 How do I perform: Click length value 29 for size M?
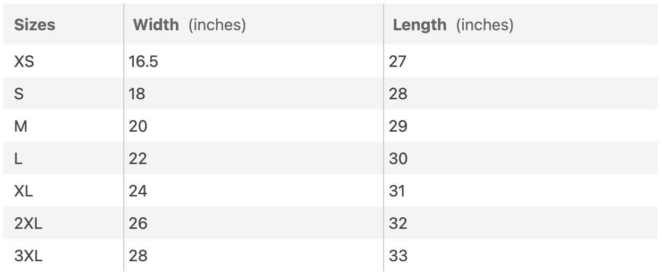click(398, 126)
